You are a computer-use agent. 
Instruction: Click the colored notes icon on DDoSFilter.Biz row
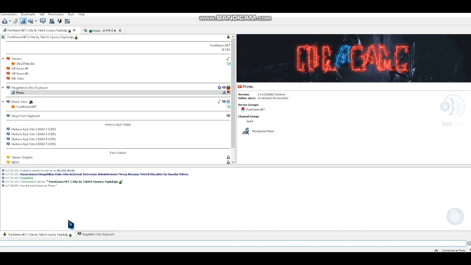pyautogui.click(x=228, y=64)
